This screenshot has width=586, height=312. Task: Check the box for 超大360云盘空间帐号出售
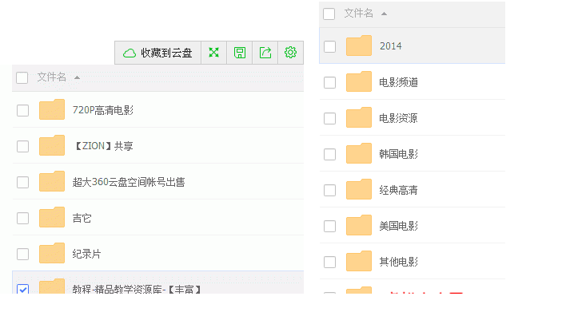coord(23,182)
